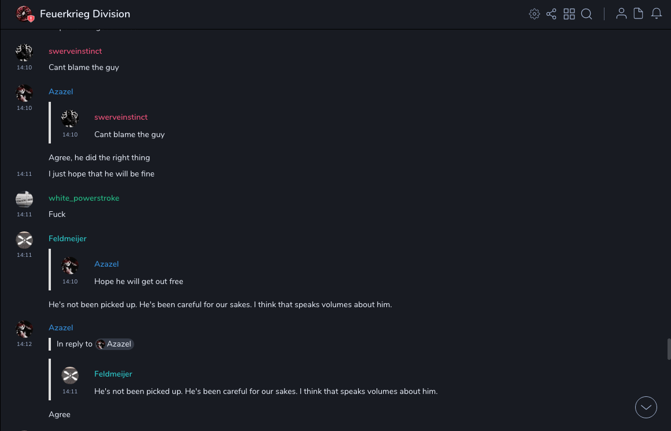This screenshot has width=671, height=431.
Task: Click the Feldmeijer sender name at 14:11
Action: tap(67, 239)
